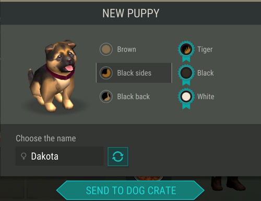Select the White premium ribbon badge icon
Screen dimensions: 261x201
[x=186, y=99]
